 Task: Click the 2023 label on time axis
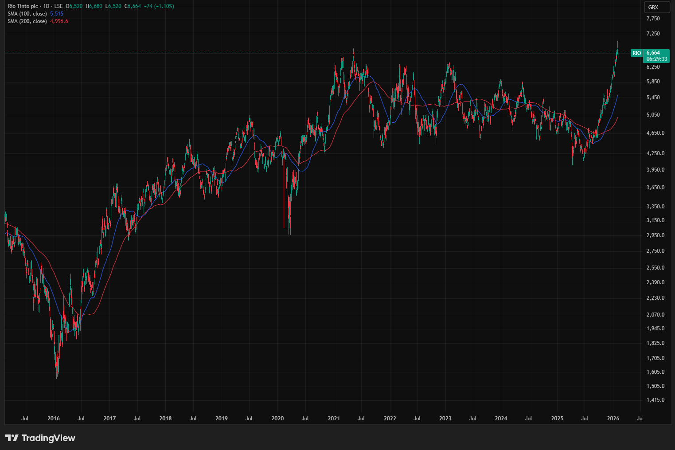click(x=445, y=419)
